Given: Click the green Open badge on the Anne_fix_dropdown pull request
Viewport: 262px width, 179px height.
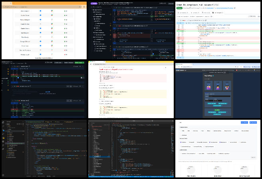Looking at the screenshot, I should pos(179,8).
